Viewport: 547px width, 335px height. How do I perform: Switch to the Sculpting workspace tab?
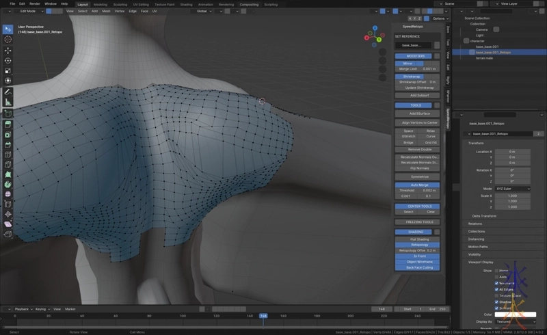[x=120, y=3]
